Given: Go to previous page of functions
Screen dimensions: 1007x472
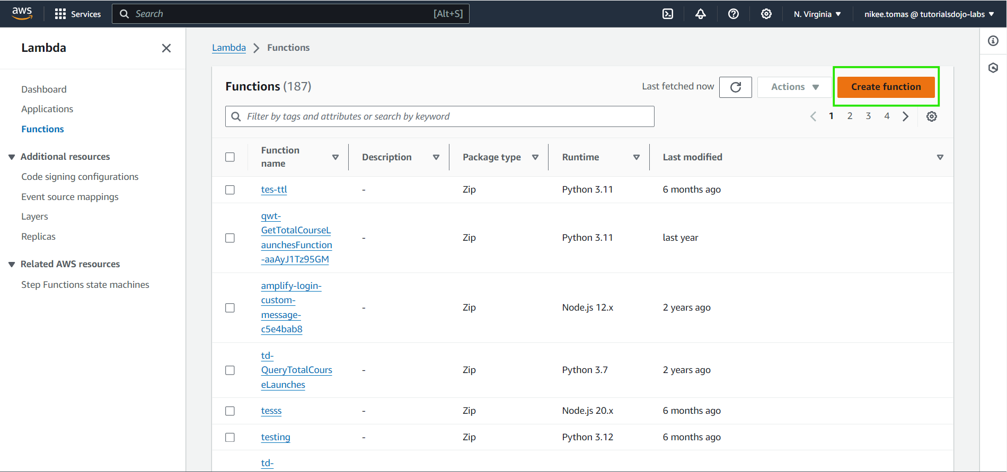Looking at the screenshot, I should pyautogui.click(x=813, y=116).
